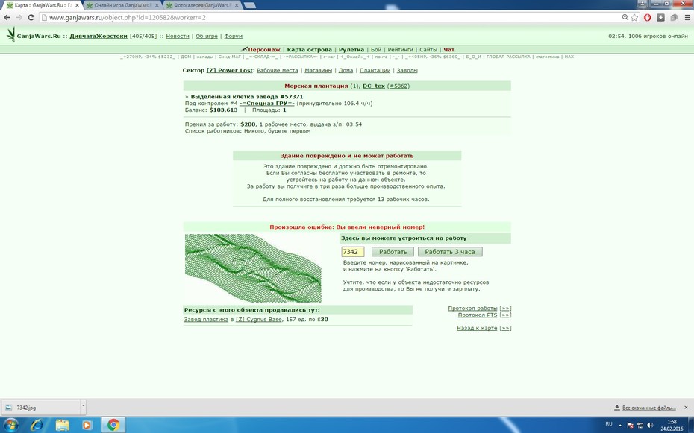Open '[Z] Cygnus Base' link
This screenshot has width=694, height=433.
coord(258,320)
